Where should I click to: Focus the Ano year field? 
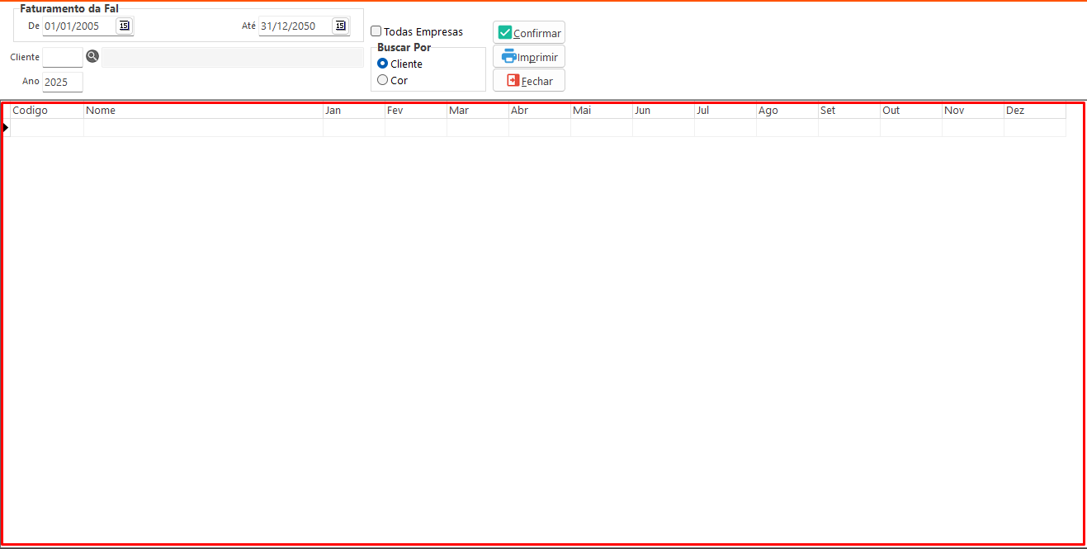click(63, 82)
